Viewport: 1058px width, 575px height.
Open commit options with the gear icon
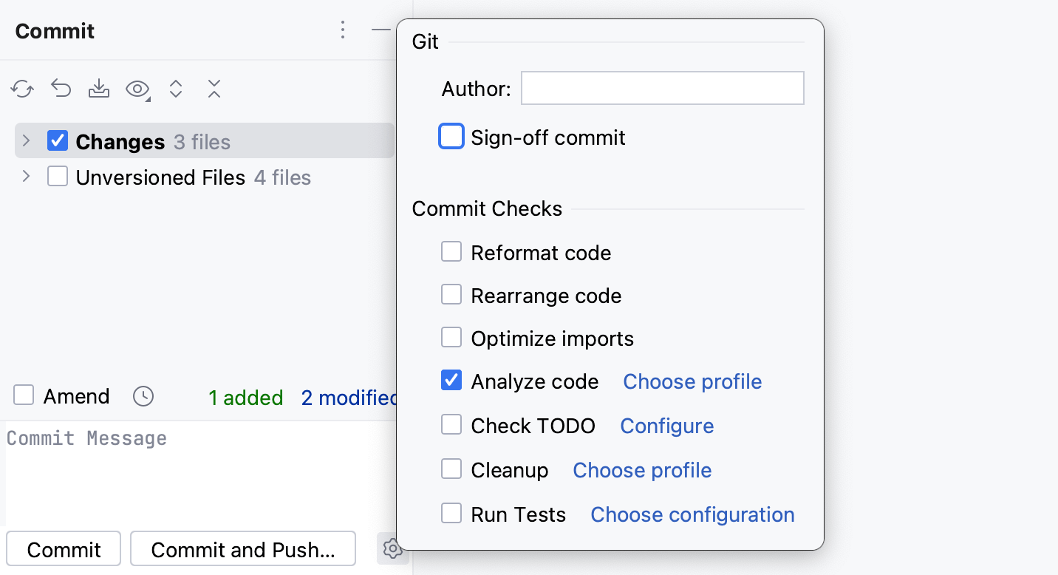392,548
